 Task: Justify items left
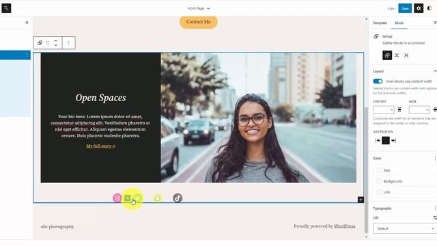378,141
